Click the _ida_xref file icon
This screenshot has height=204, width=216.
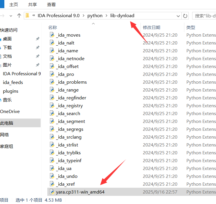(52, 184)
